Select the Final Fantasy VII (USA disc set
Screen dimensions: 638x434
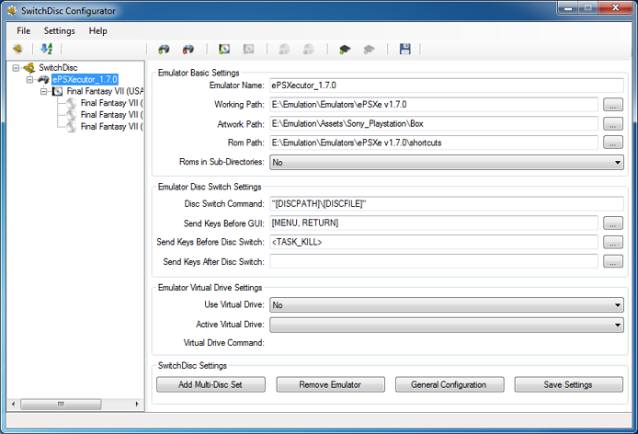click(105, 91)
